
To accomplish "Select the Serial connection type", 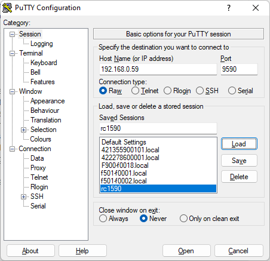I will 241,91.
